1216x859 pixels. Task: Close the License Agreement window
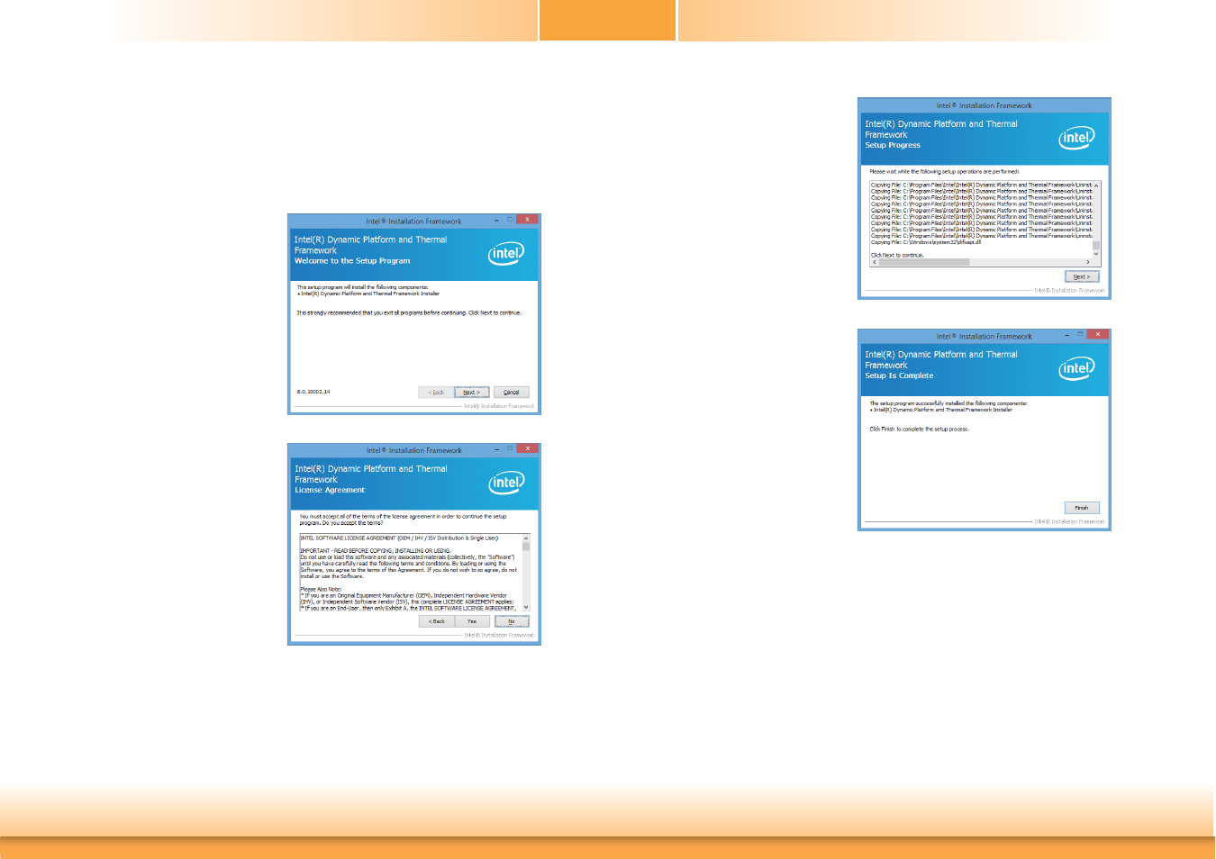pyautogui.click(x=527, y=448)
